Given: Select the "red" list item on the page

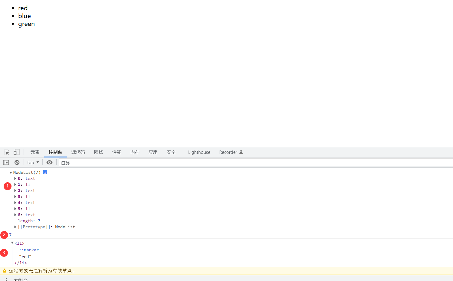Looking at the screenshot, I should pyautogui.click(x=23, y=8).
